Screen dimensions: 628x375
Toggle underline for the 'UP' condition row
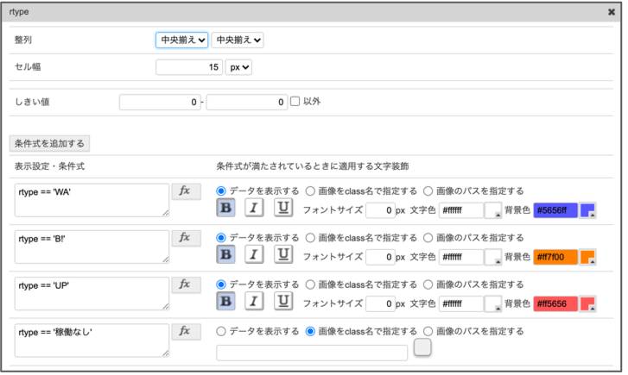(283, 302)
